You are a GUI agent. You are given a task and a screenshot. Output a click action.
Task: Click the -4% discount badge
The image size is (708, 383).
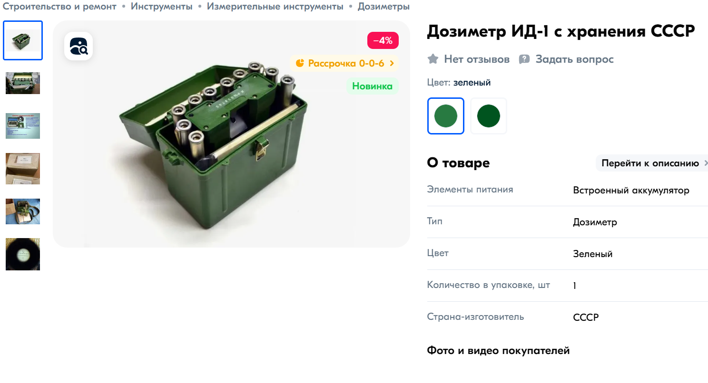click(383, 40)
